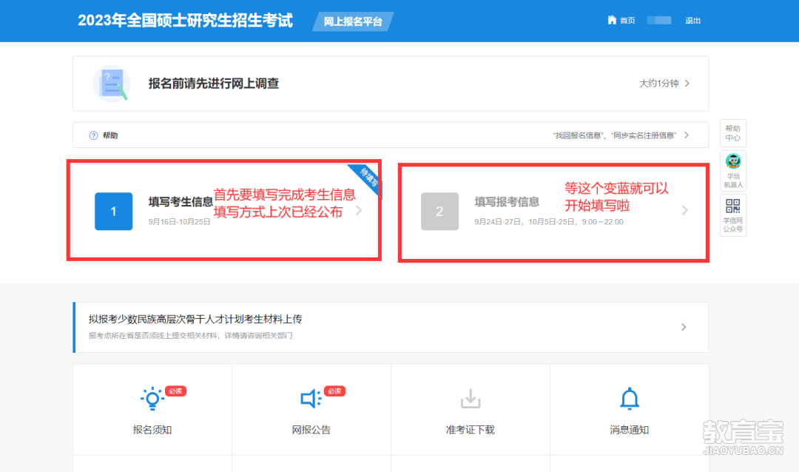Viewport: 799px width, 472px height.
Task: Expand the help bar right chevron
Action: pos(687,135)
